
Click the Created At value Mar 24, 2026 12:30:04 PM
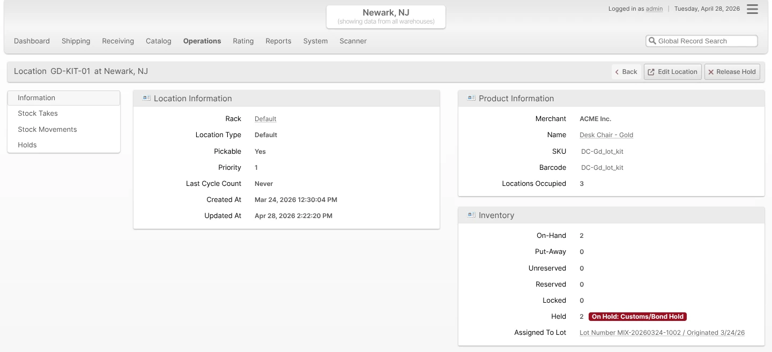click(296, 200)
